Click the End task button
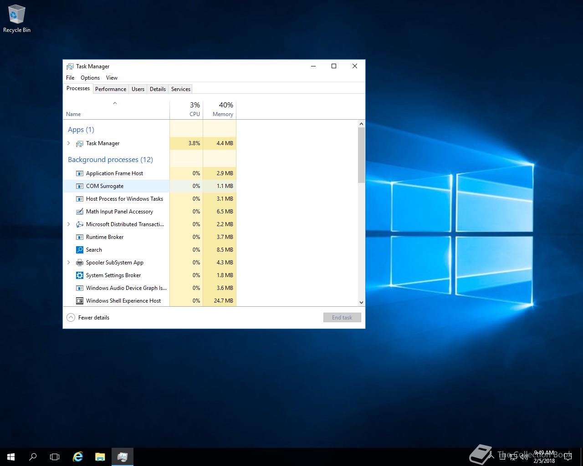Screen dimensions: 583x466 (342, 318)
